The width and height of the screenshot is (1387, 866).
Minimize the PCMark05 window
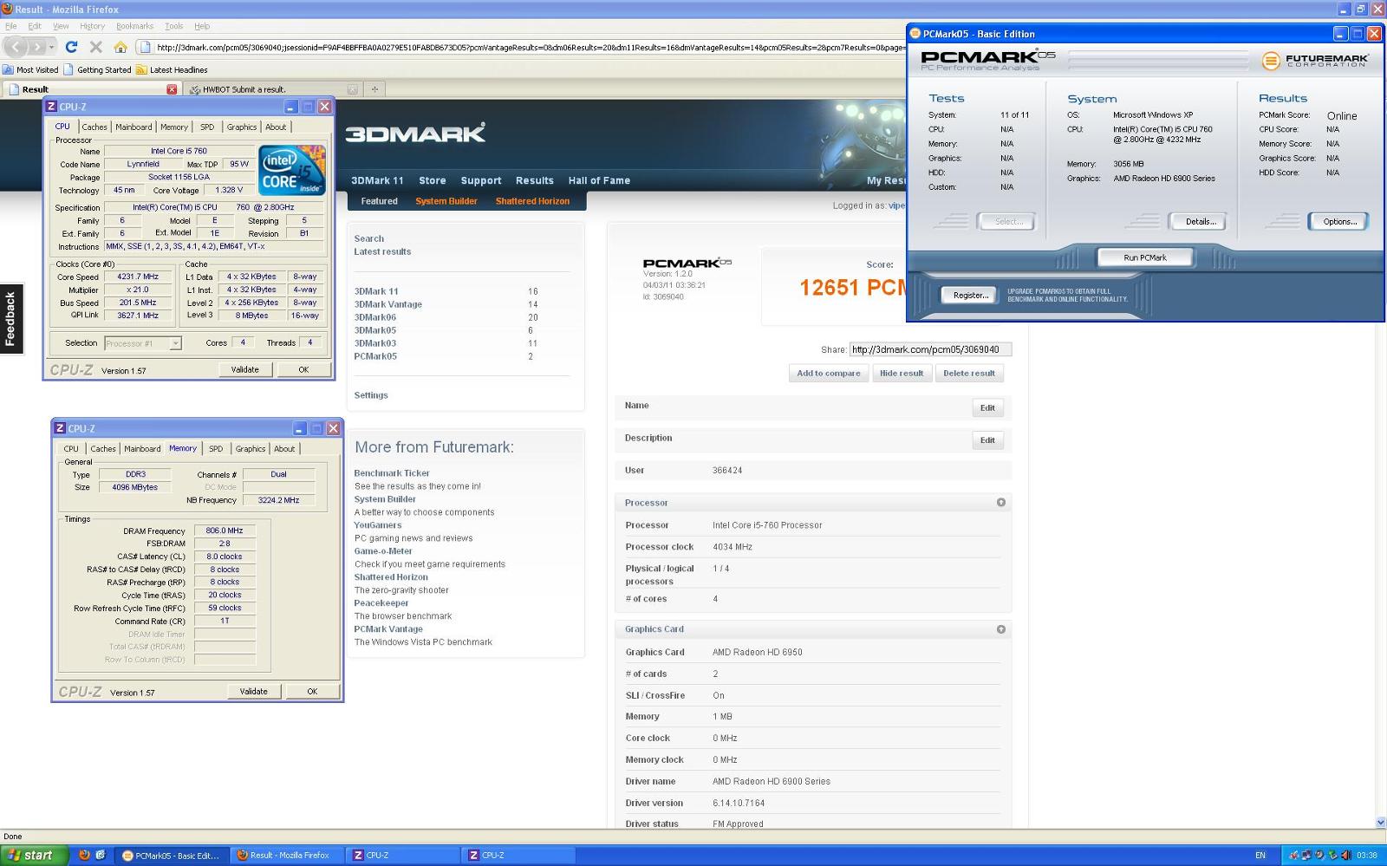click(1340, 34)
